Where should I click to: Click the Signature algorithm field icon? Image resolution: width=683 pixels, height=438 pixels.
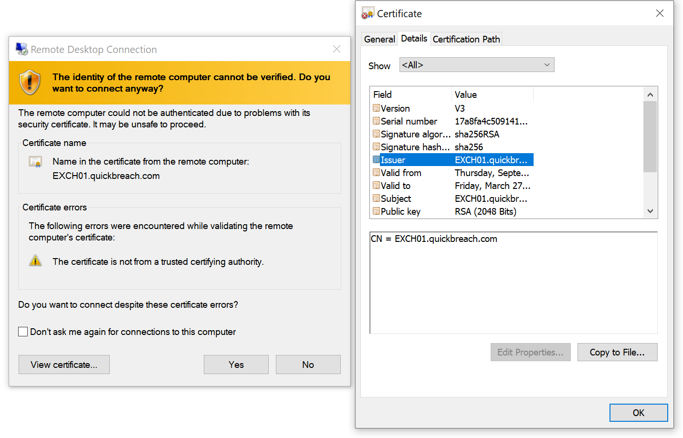pos(376,134)
